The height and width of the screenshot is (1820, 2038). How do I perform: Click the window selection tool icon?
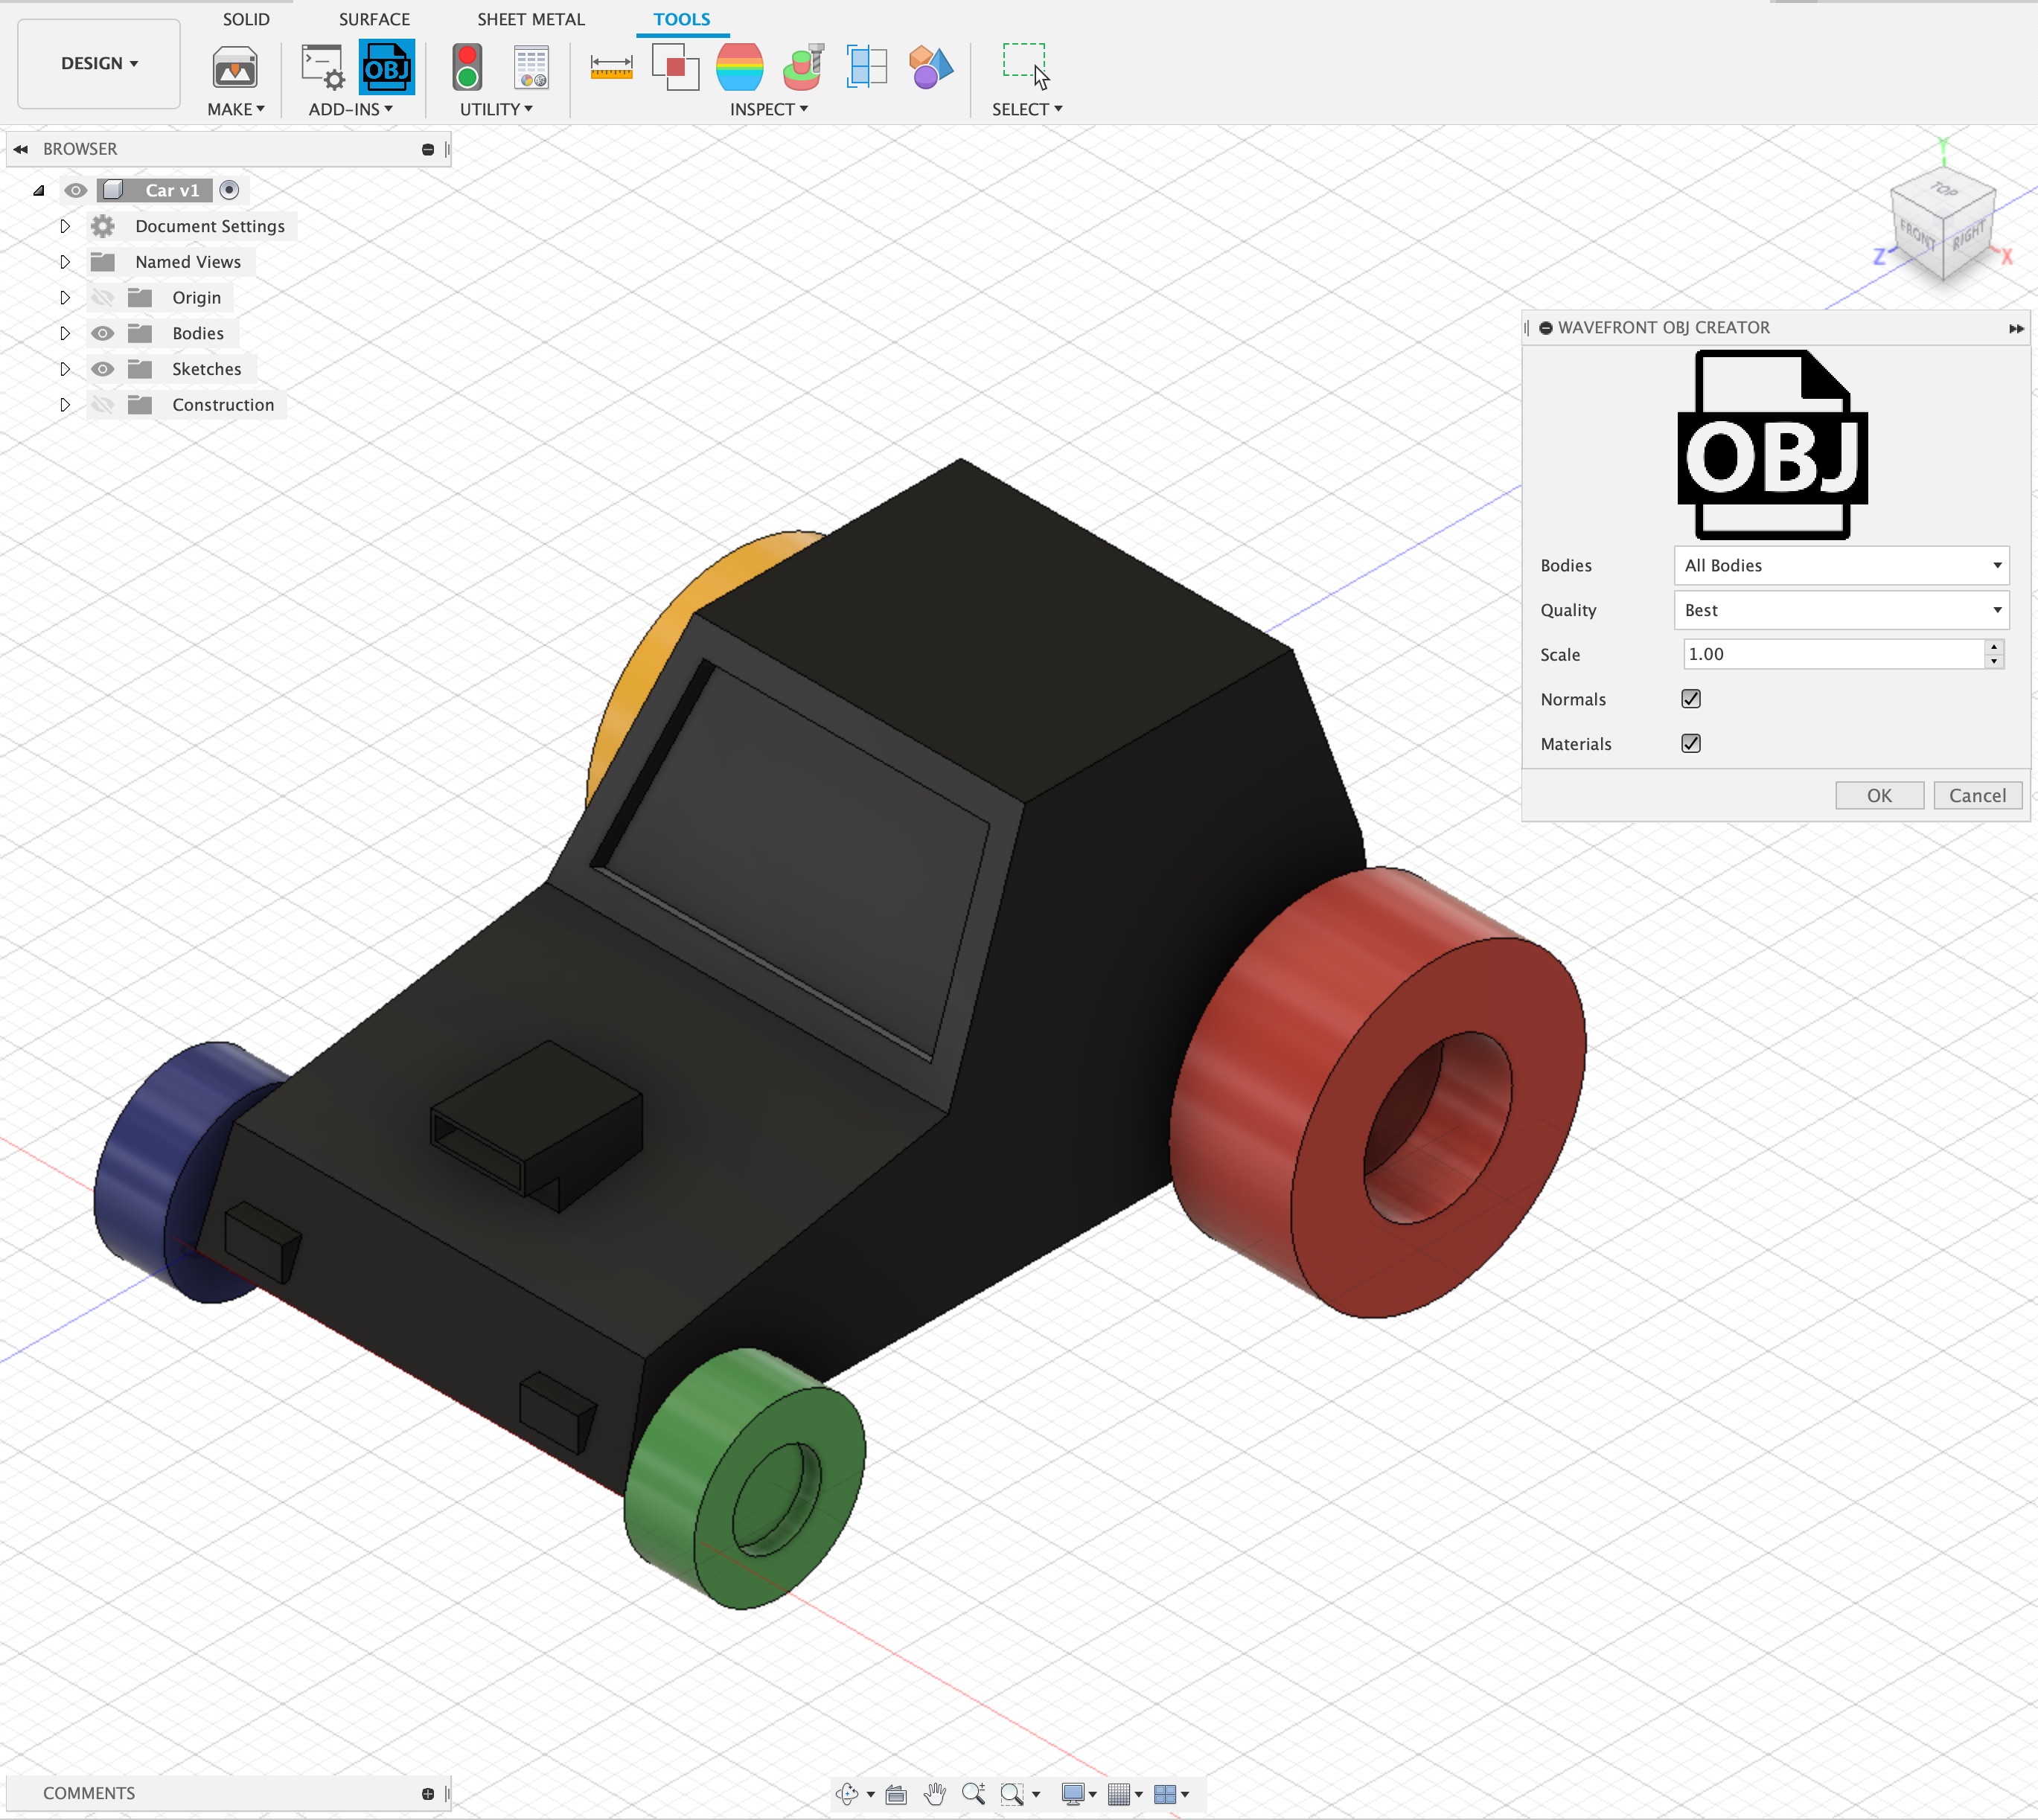pos(1024,63)
